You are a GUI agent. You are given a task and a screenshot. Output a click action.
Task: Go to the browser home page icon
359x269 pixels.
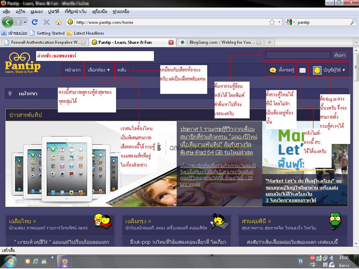(59, 22)
